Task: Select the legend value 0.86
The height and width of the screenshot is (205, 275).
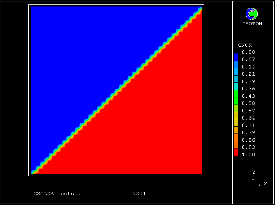Action: point(248,140)
